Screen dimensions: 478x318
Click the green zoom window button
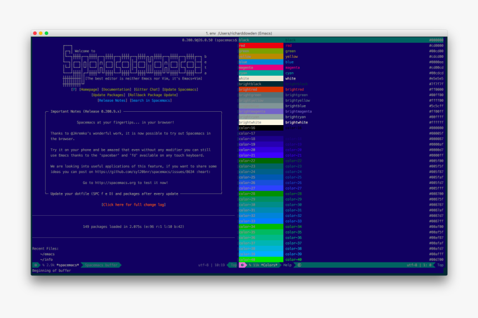(46, 33)
